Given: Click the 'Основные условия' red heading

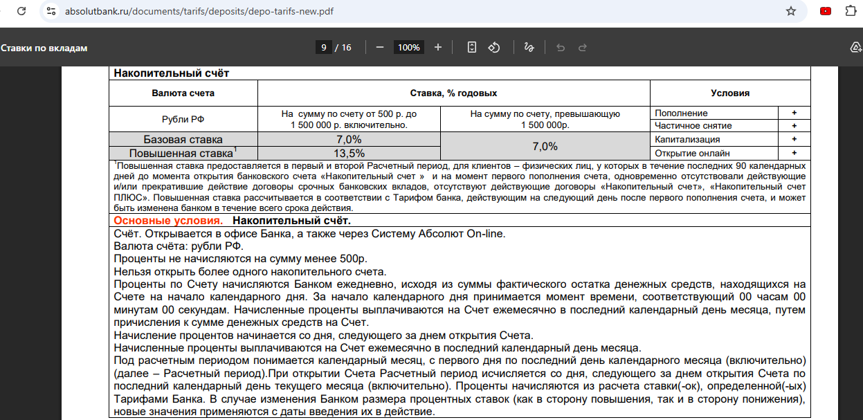Looking at the screenshot, I should 168,221.
